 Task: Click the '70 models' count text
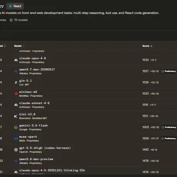(21, 20)
